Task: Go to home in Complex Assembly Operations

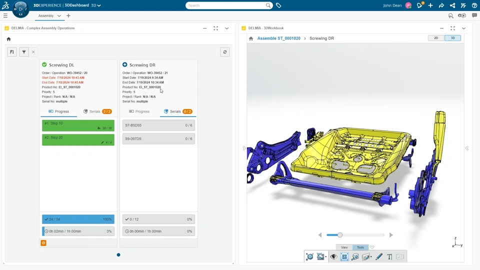Action: pos(8,39)
